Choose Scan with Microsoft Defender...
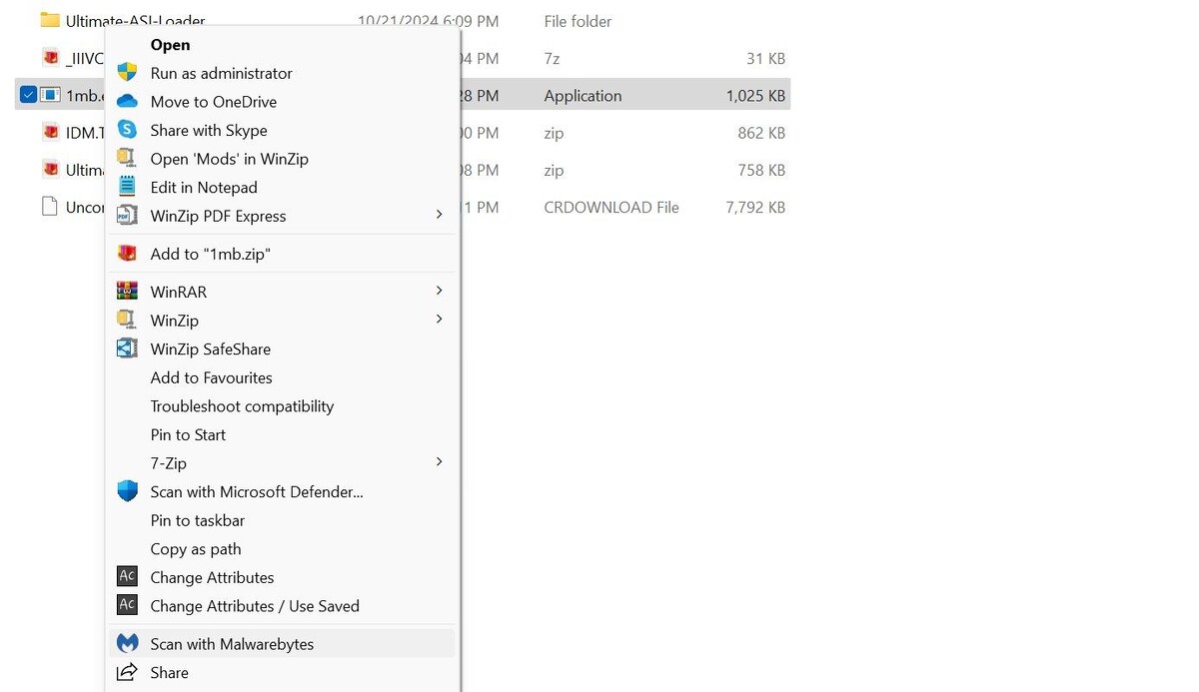The image size is (1199, 692). pos(282,491)
